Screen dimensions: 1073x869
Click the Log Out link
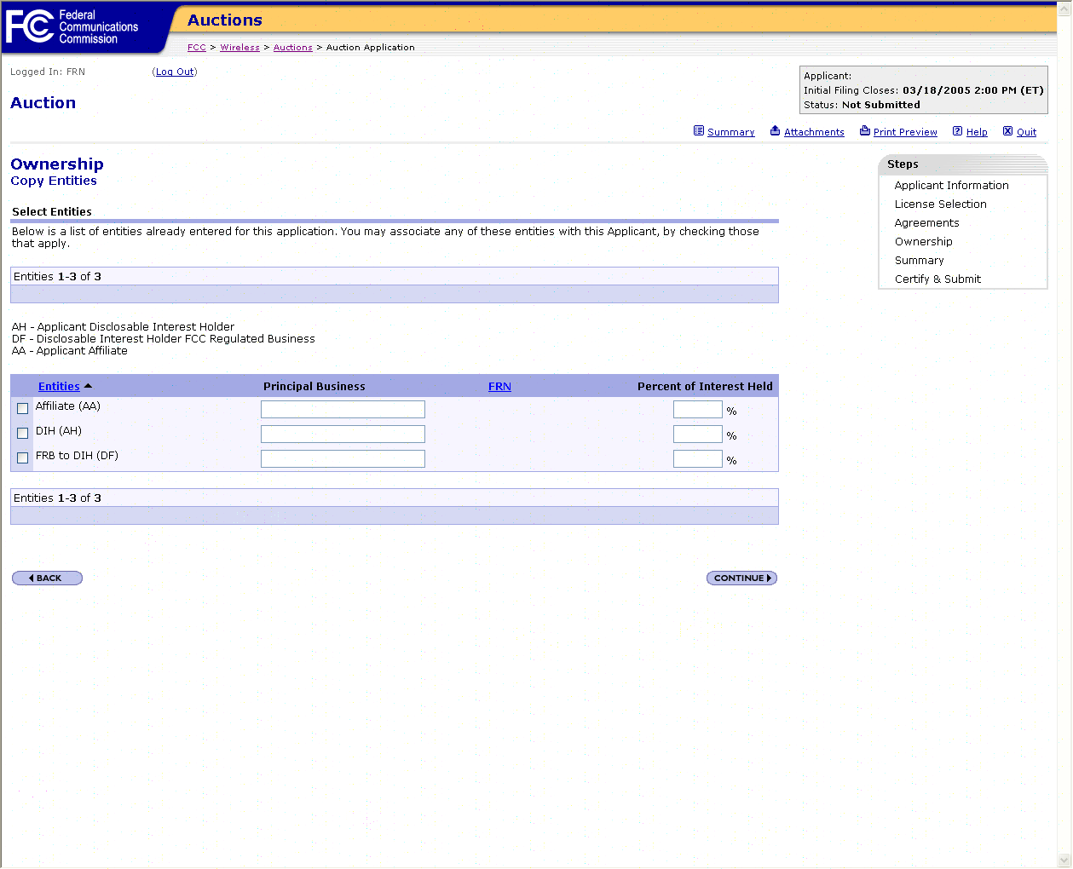[175, 72]
